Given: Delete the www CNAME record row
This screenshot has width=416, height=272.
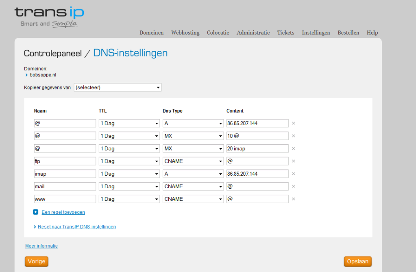Looking at the screenshot, I should coord(293,199).
